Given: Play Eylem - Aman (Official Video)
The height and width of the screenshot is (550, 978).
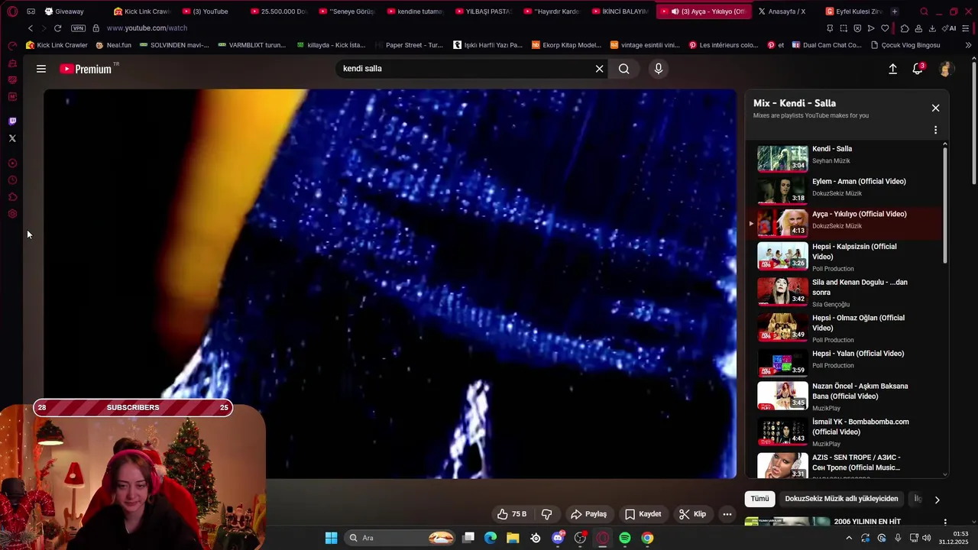Looking at the screenshot, I should (844, 189).
